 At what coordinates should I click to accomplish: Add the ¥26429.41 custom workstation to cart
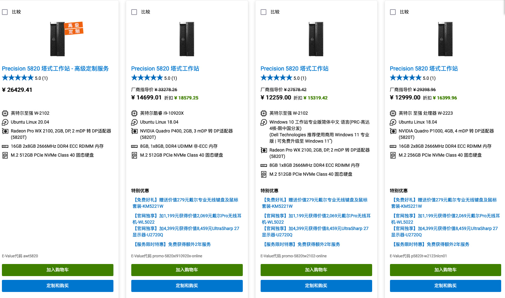[58, 270]
